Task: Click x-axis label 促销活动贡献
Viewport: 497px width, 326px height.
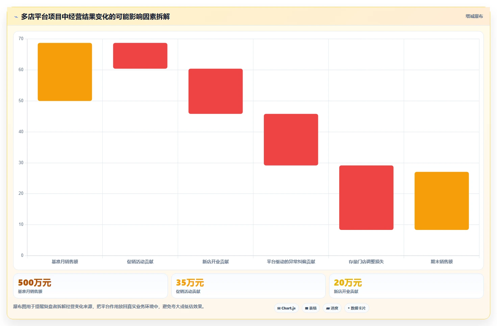Action: coord(140,262)
